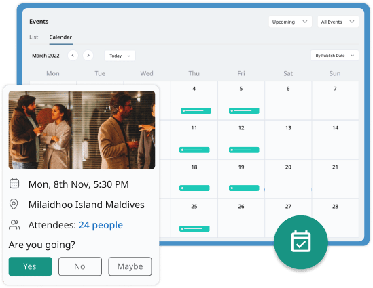This screenshot has height=288, width=373.
Task: Open the event bar on day 19
Action: click(244, 188)
